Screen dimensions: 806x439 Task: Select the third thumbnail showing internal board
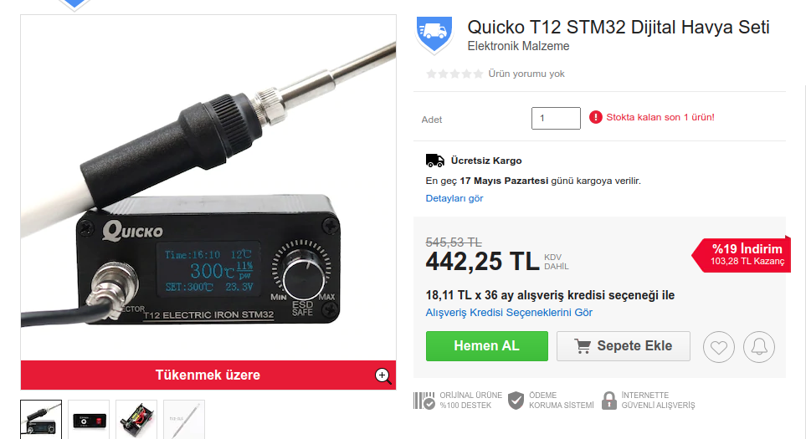pyautogui.click(x=136, y=420)
